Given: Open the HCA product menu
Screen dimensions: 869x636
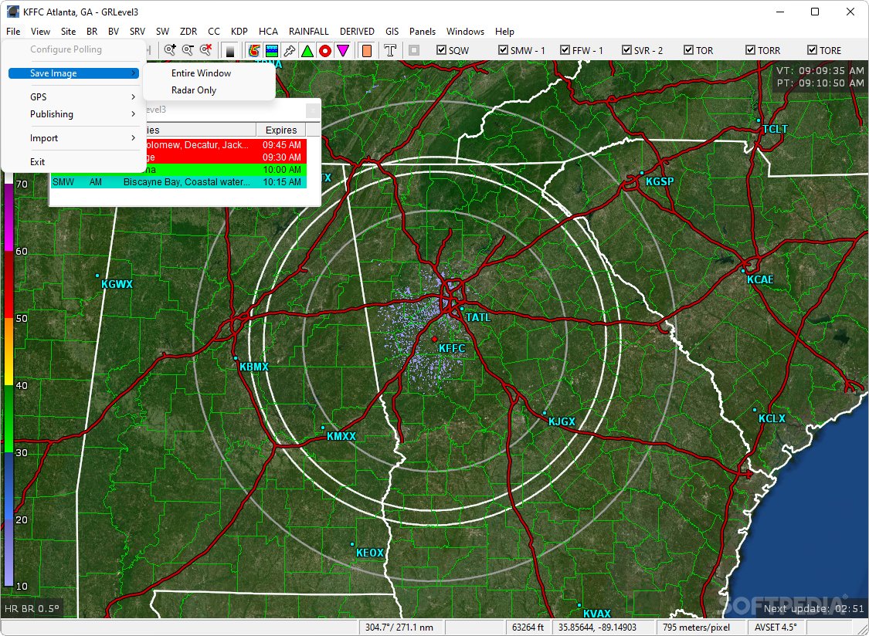Looking at the screenshot, I should [268, 32].
